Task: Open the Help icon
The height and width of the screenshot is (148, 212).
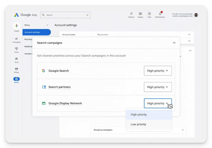Action: point(149,14)
